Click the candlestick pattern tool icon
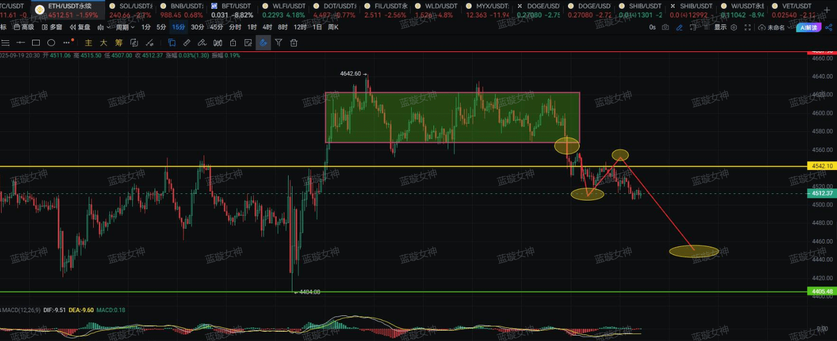The height and width of the screenshot is (341, 837). point(218,42)
